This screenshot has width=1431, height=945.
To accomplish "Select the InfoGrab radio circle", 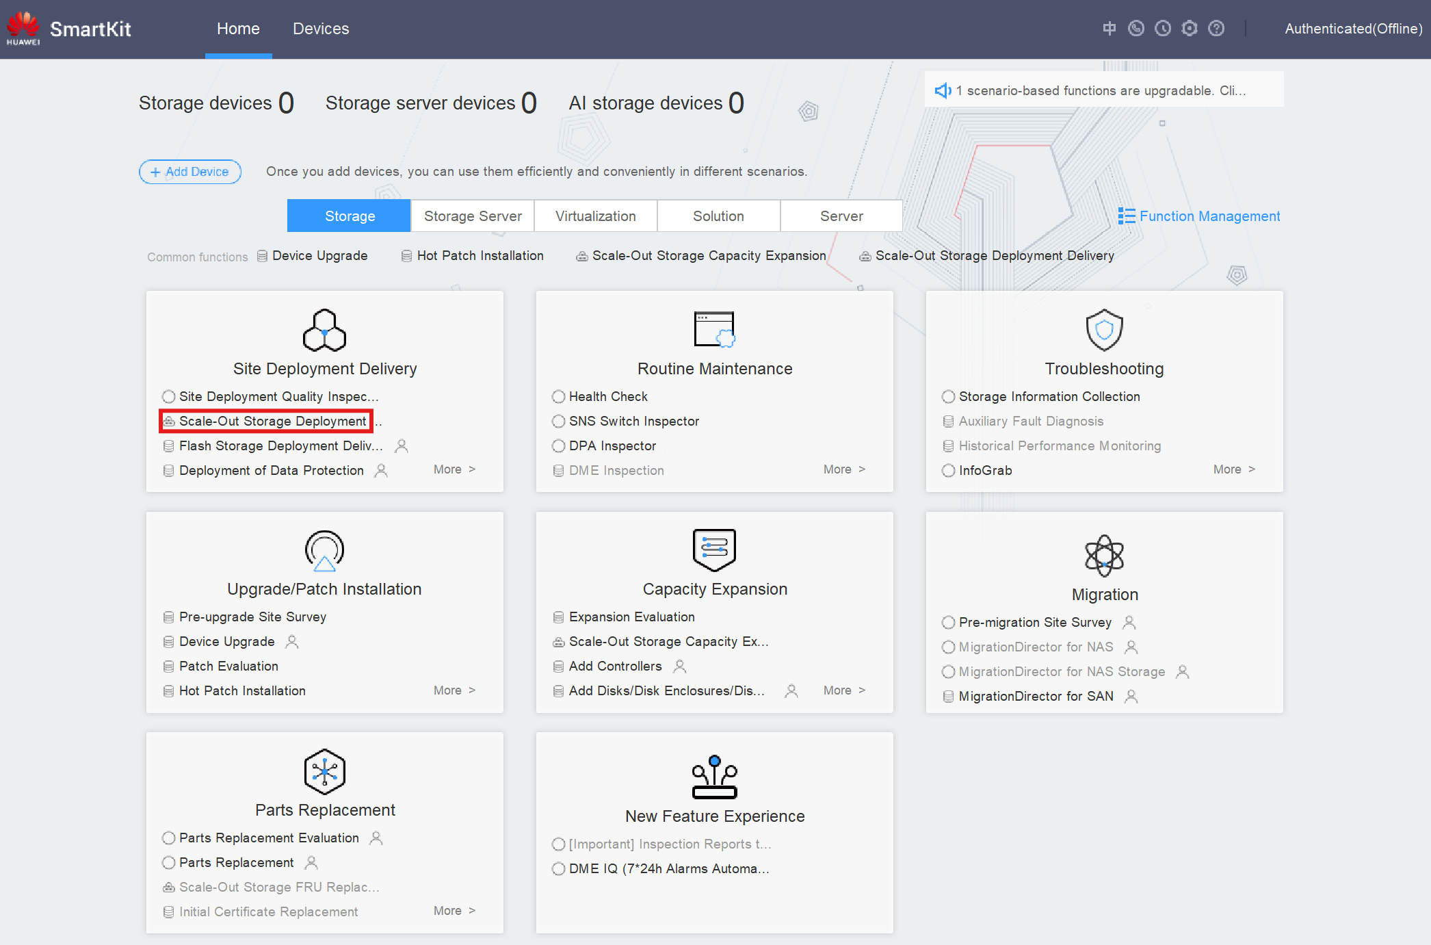I will click(948, 471).
